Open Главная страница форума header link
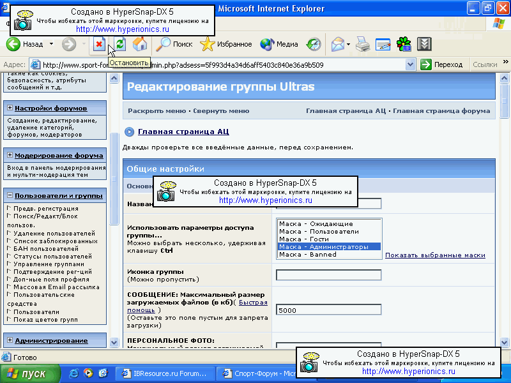The width and height of the screenshot is (511, 383). [x=441, y=110]
